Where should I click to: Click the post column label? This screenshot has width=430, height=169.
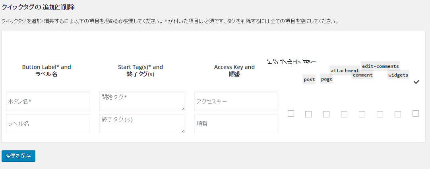pos(309,79)
